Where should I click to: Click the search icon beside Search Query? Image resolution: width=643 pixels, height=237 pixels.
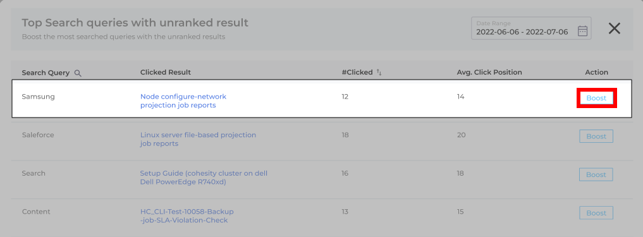pos(78,73)
